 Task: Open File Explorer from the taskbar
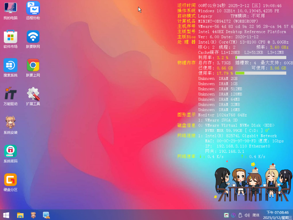click(x=20, y=215)
